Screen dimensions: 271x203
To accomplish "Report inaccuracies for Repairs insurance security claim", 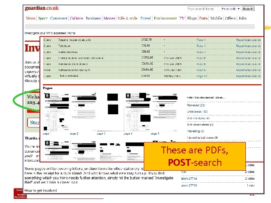I will [248, 40].
